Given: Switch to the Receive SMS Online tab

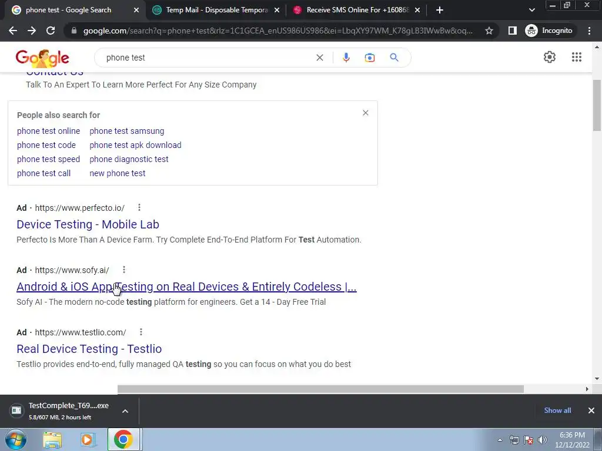Looking at the screenshot, I should (x=358, y=10).
